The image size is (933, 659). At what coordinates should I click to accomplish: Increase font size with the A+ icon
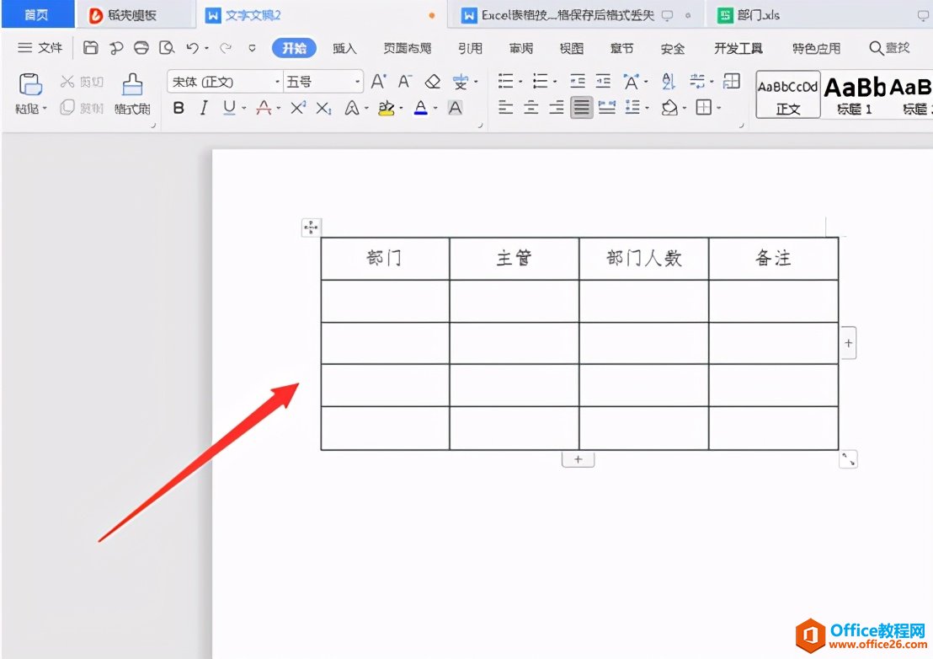tap(378, 81)
